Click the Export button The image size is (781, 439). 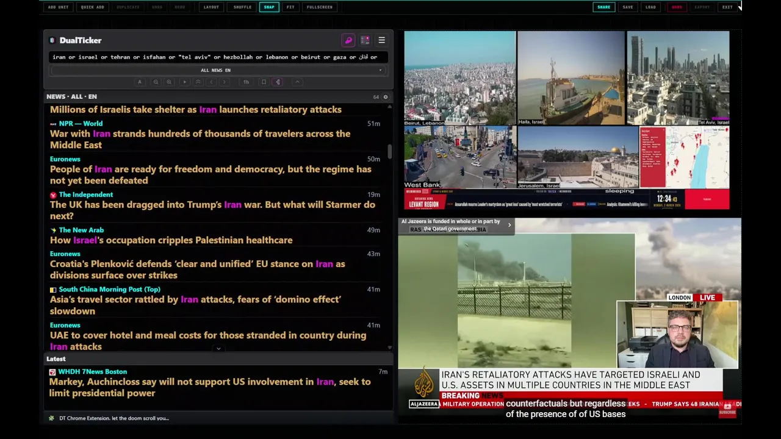702,7
